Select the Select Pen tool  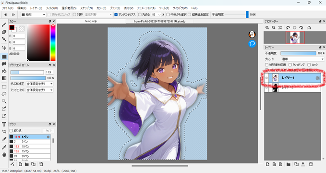point(4,109)
